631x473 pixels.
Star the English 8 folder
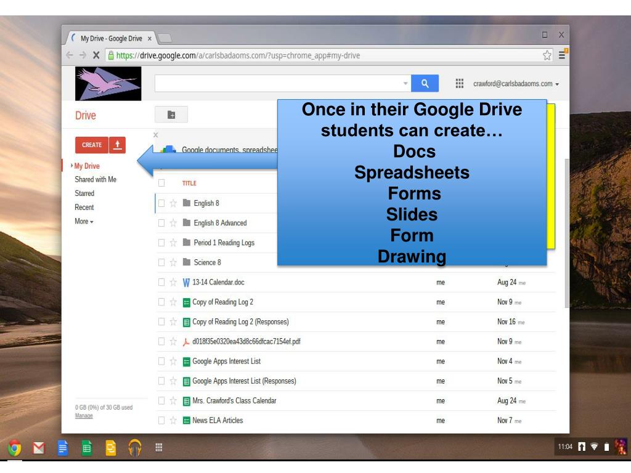click(x=173, y=203)
